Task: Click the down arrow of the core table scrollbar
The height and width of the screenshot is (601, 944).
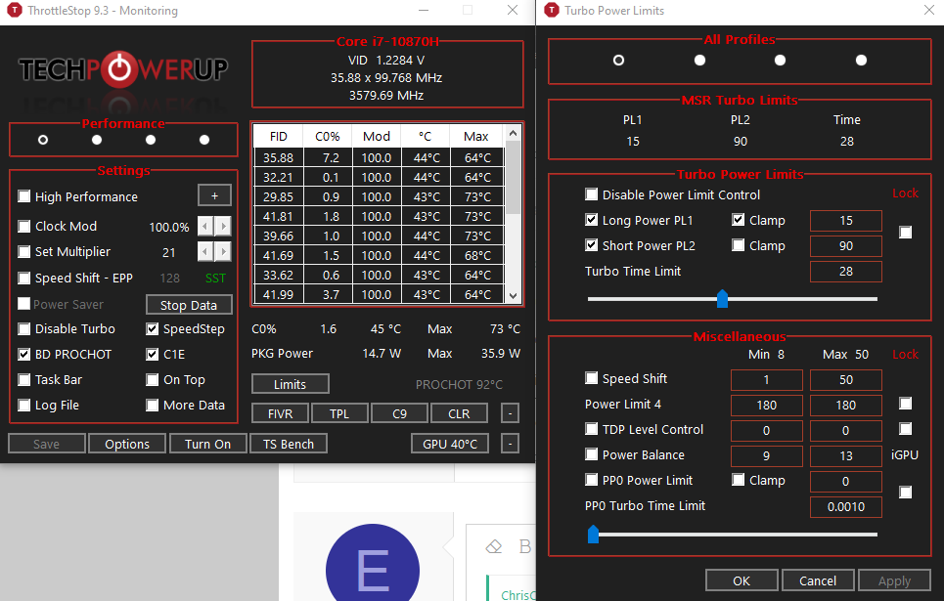Action: pyautogui.click(x=513, y=295)
